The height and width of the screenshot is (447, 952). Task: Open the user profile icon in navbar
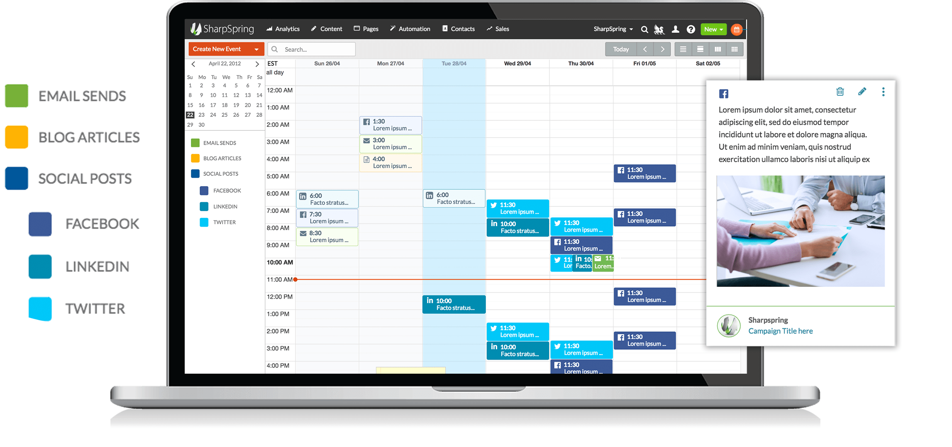point(675,29)
